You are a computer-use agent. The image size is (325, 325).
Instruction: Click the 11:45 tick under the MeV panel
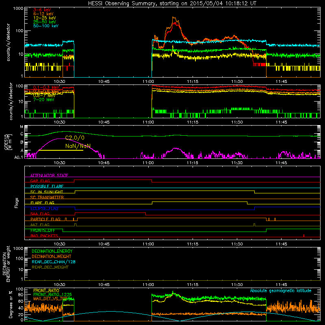point(282,122)
